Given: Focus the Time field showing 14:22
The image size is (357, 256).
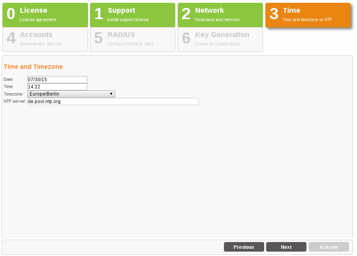Looking at the screenshot, I should click(57, 87).
